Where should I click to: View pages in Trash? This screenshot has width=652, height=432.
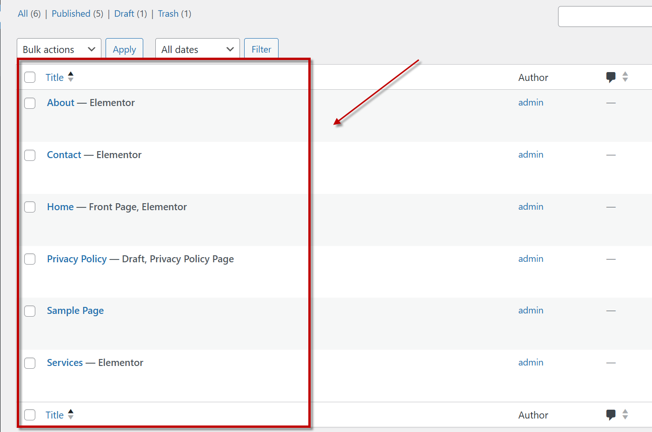(168, 13)
